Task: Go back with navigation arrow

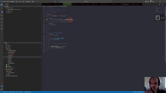Action: click(x=55, y=2)
